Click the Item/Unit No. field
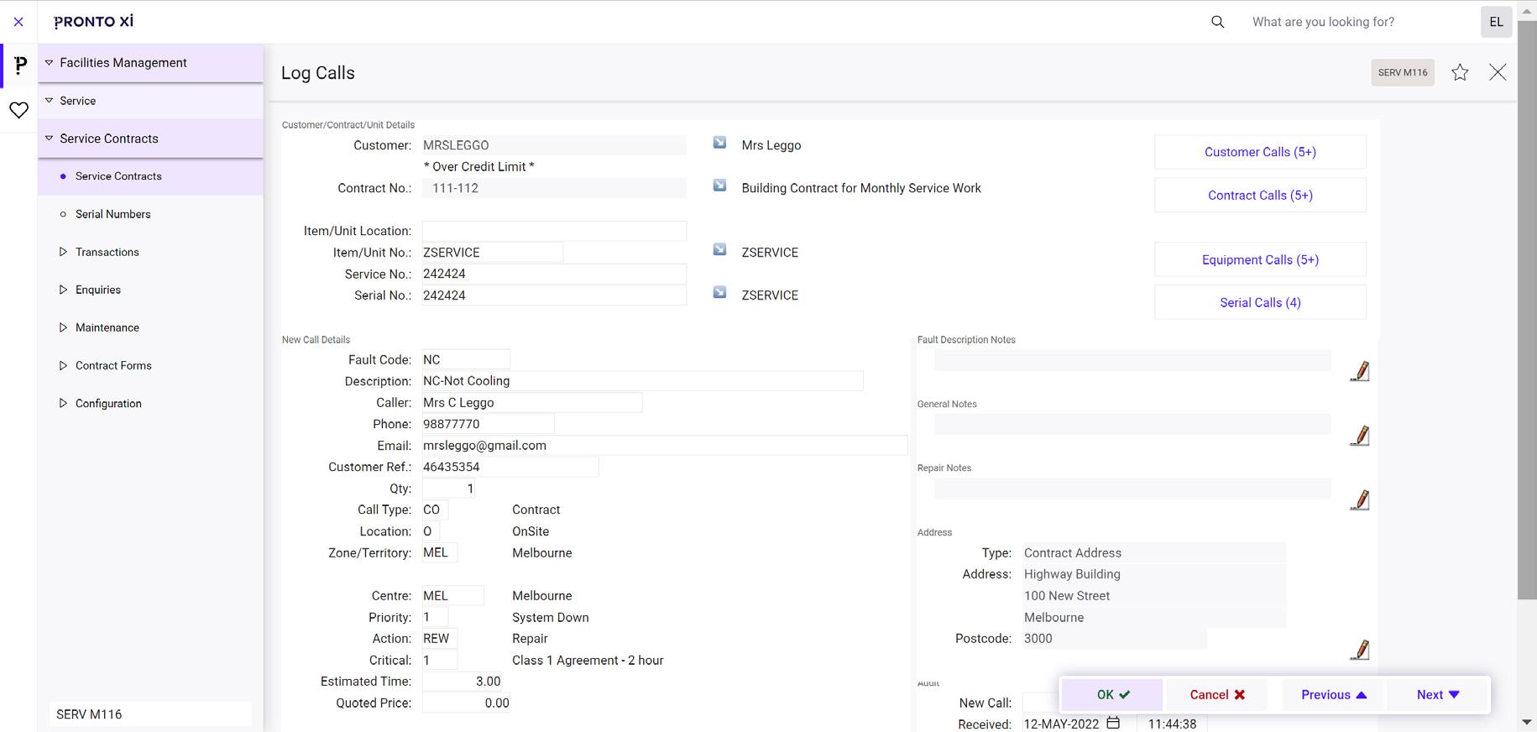The image size is (1537, 732). 493,253
